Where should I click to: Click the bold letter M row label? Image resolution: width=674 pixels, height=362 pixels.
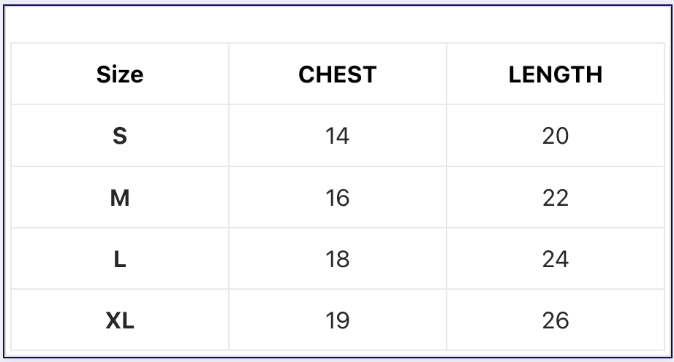click(120, 198)
